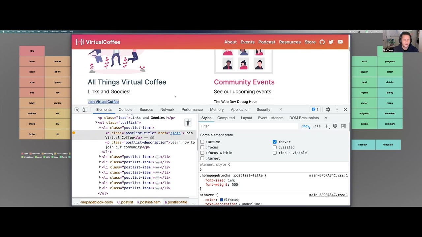Toggle the :hov element state button
Screen dimensions: 422x237
(306, 126)
